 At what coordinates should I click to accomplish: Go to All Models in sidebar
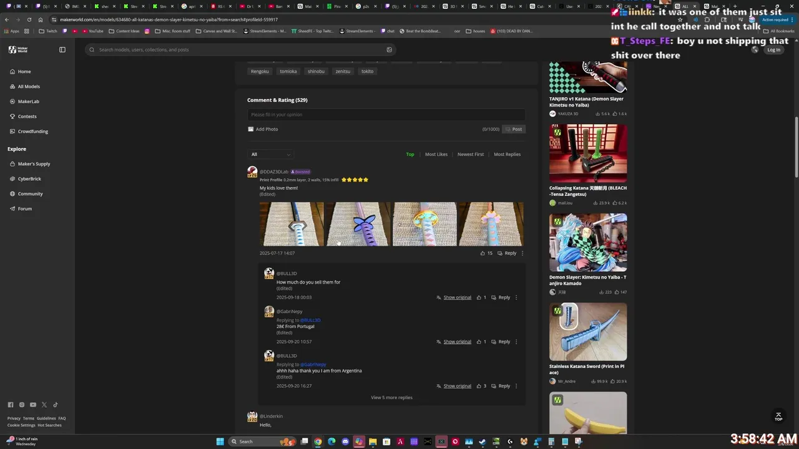click(24, 87)
